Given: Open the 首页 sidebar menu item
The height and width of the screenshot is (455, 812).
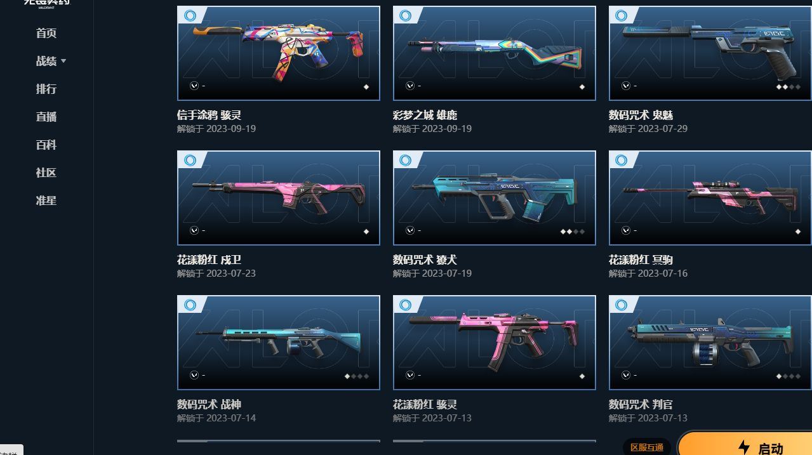Looking at the screenshot, I should pos(46,33).
